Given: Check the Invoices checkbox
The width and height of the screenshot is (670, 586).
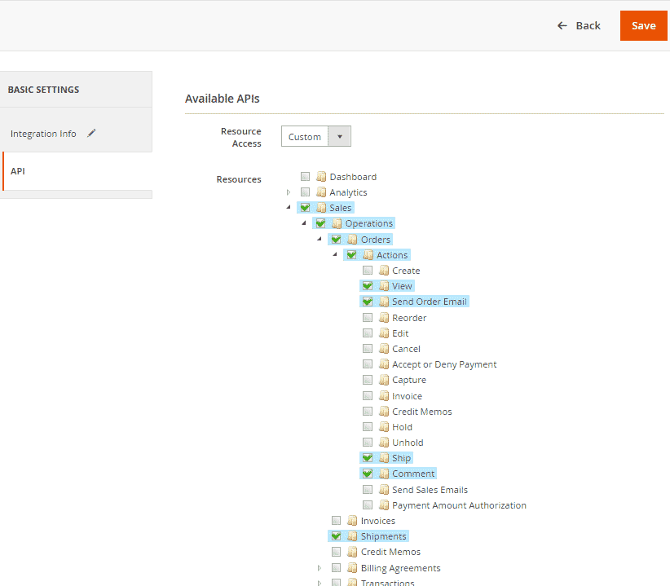Looking at the screenshot, I should pos(337,521).
